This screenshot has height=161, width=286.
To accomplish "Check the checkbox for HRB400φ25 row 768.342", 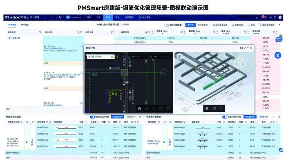I will click(117, 38).
